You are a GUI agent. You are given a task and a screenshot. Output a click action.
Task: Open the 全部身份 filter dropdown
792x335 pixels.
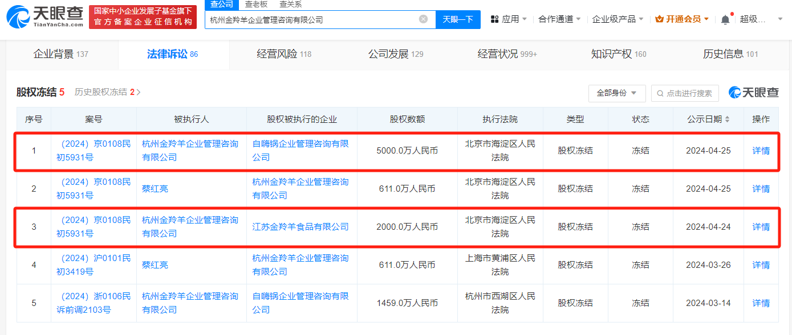tap(617, 93)
